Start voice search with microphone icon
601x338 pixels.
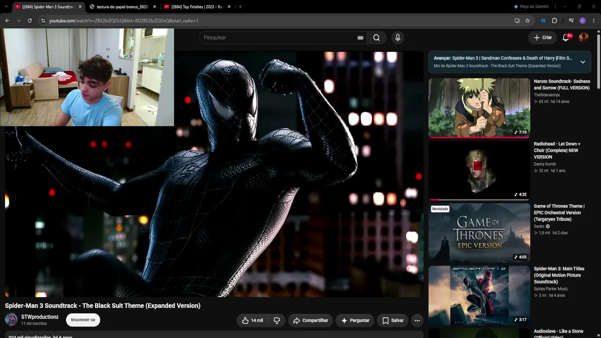pos(398,38)
